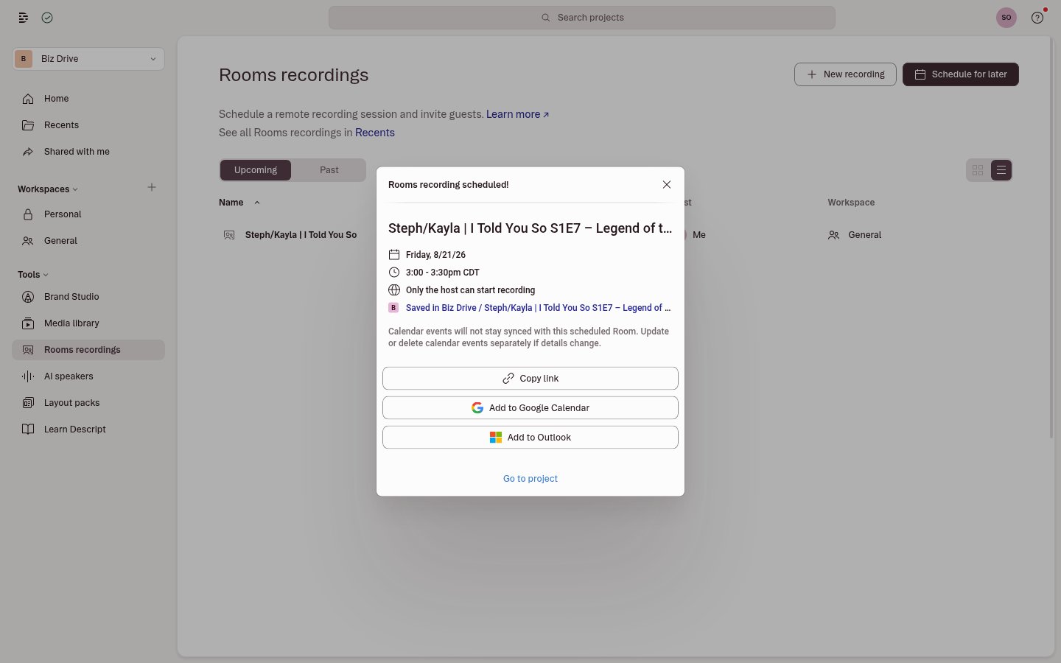Open AI speakers tool
This screenshot has height=663, width=1061.
pos(88,376)
